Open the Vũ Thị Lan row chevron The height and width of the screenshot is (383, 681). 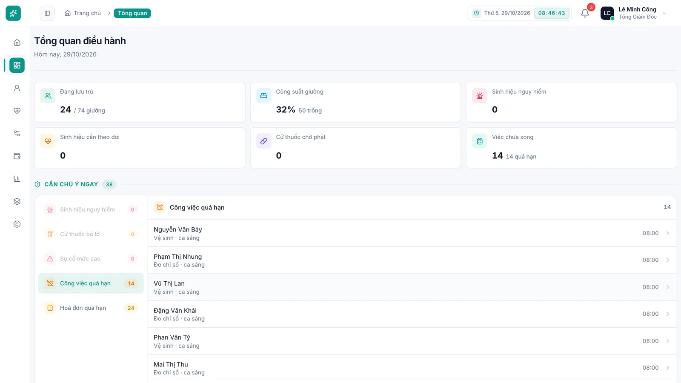(668, 287)
